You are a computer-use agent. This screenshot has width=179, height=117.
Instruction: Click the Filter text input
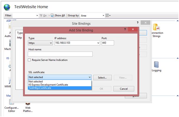click(x=24, y=15)
